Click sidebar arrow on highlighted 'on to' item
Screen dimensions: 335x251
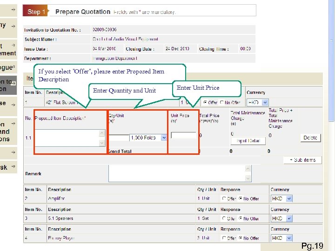[13, 84]
